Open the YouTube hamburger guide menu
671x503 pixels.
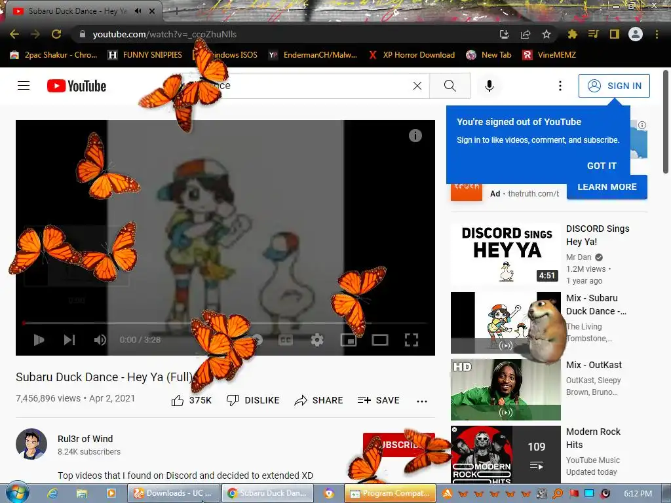click(24, 86)
